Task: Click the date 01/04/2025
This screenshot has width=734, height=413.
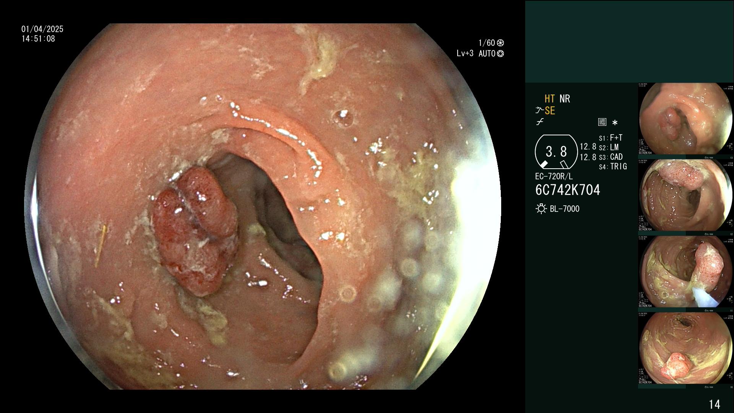Action: 42,29
